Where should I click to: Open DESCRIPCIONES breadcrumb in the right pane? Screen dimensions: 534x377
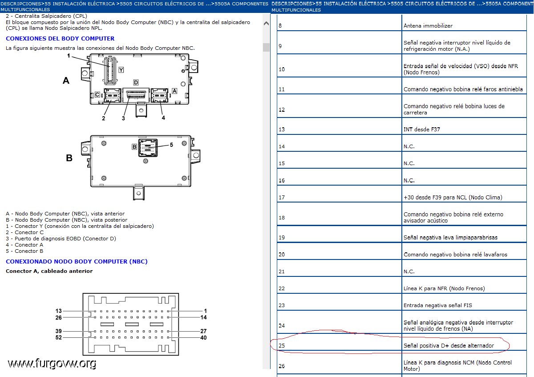coord(291,3)
